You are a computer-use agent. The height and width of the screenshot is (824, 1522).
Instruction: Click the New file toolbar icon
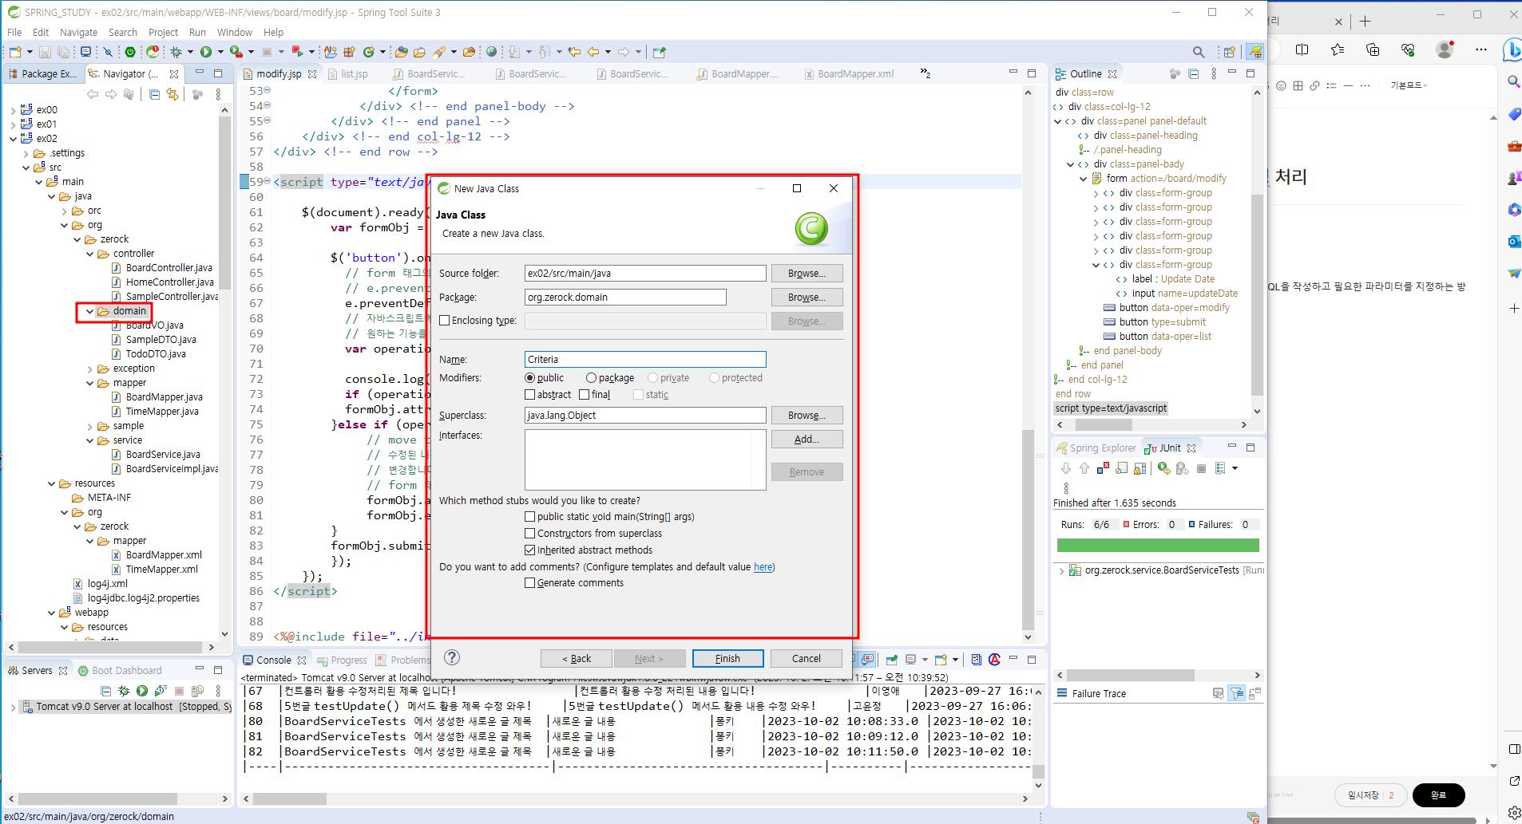(14, 52)
